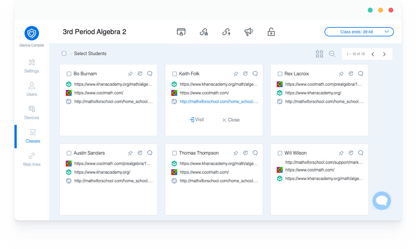Click Rex Lacroix's coolmath prealgebra URL
The width and height of the screenshot is (416, 249).
point(323,84)
